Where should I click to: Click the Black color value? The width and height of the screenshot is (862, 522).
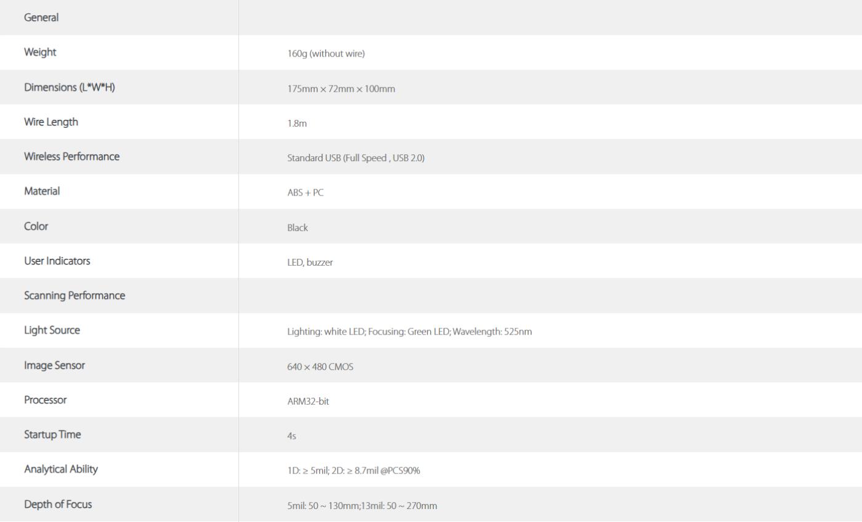click(297, 227)
